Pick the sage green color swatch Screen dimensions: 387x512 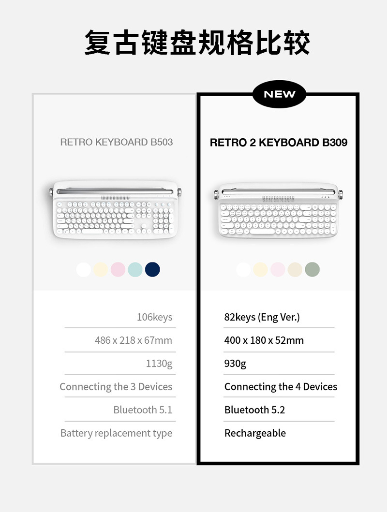click(x=312, y=270)
